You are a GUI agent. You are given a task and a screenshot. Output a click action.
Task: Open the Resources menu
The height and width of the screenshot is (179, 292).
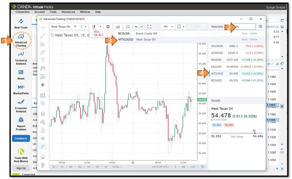click(68, 12)
